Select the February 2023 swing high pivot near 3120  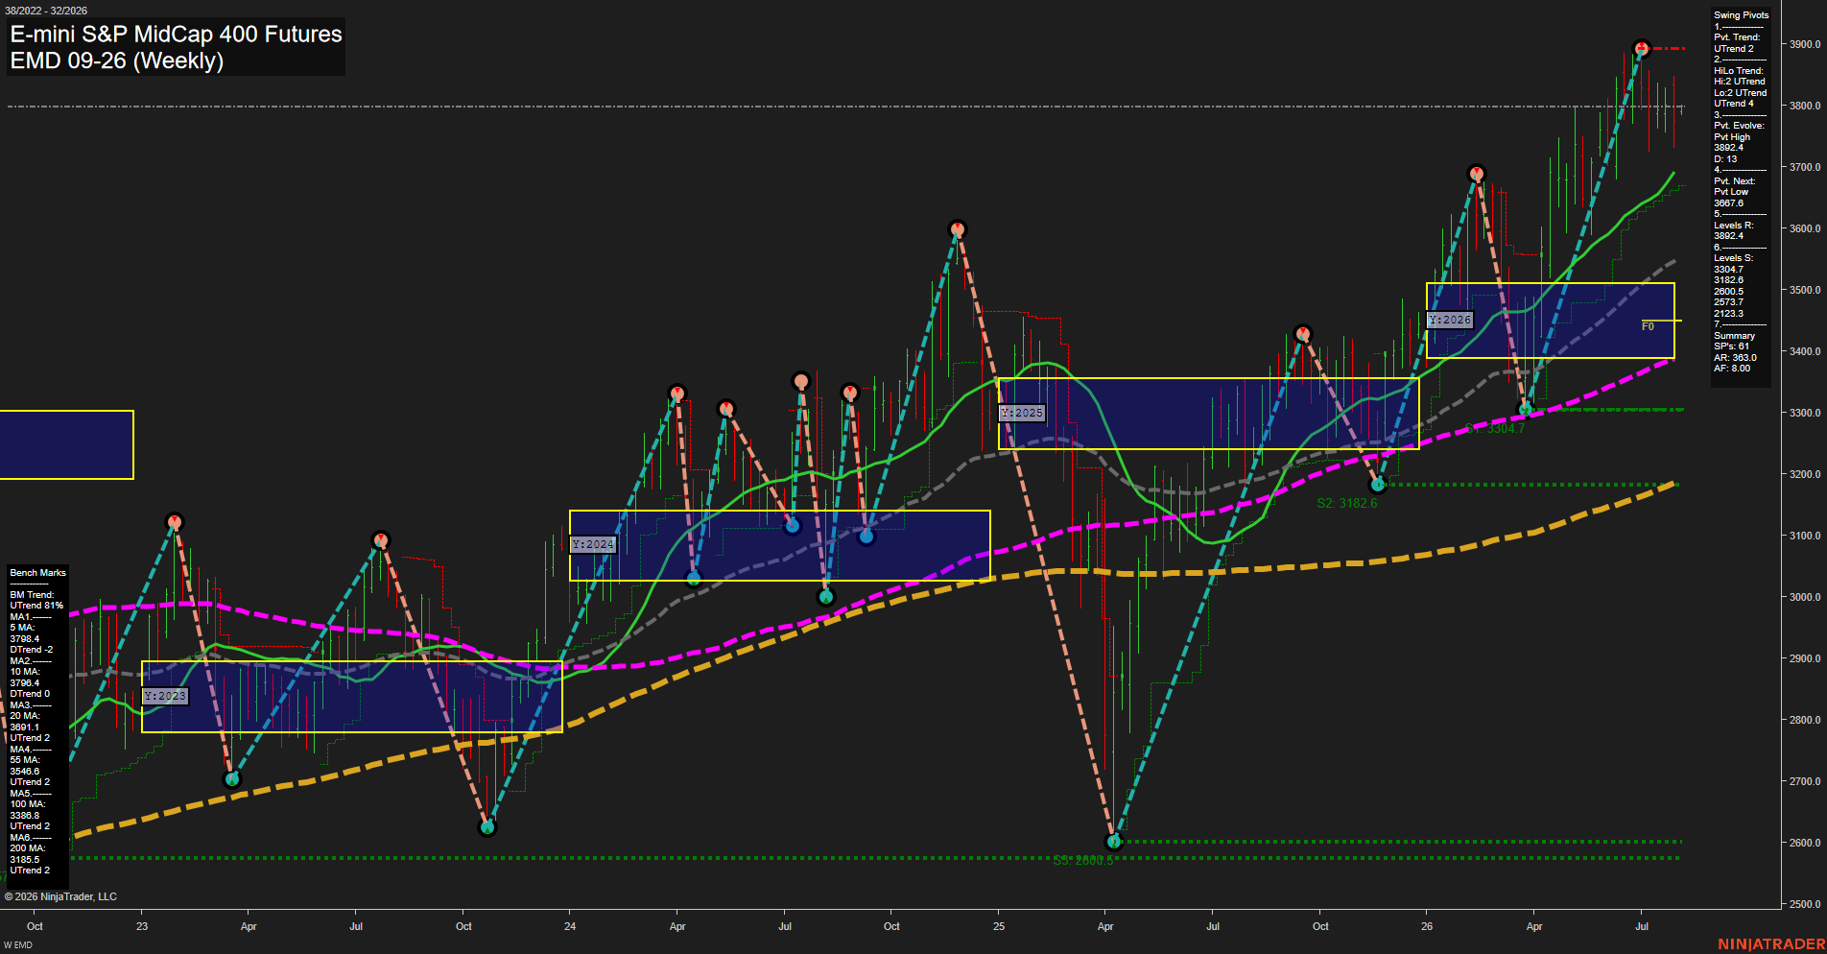174,522
